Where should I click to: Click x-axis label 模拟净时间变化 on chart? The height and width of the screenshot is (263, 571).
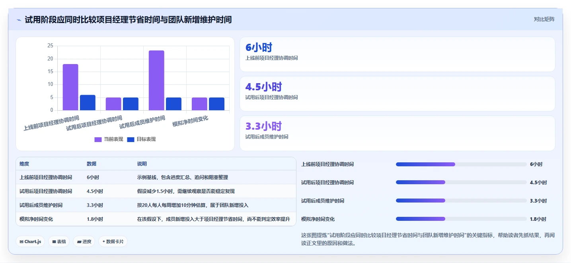point(190,121)
